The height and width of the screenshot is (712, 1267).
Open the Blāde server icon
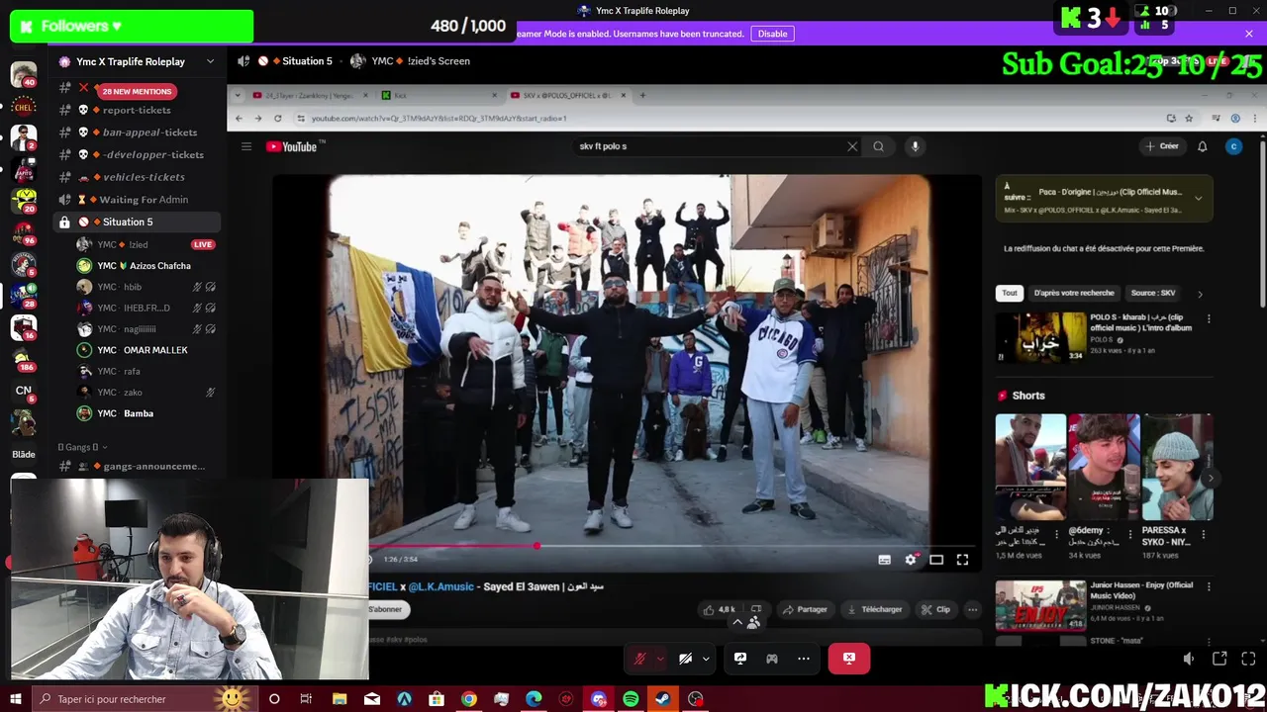(24, 454)
